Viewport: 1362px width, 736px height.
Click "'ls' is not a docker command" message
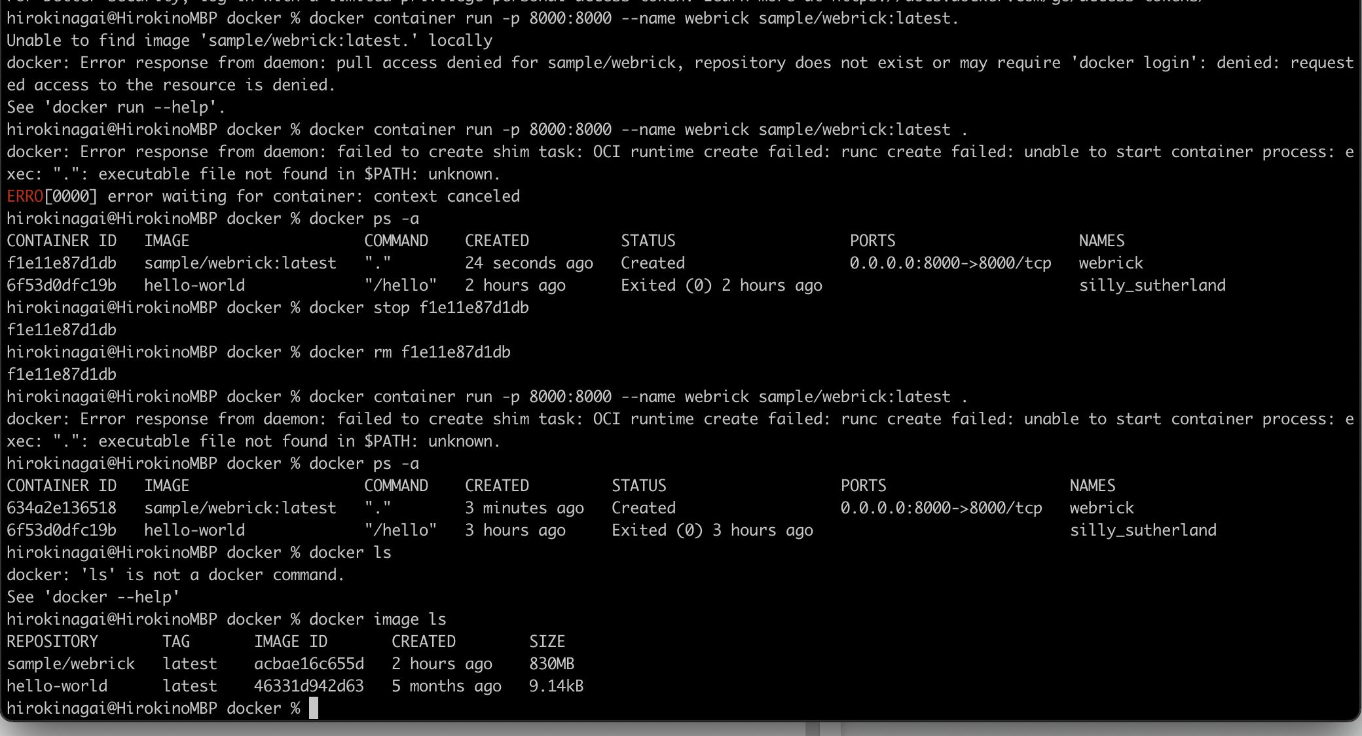pos(213,575)
